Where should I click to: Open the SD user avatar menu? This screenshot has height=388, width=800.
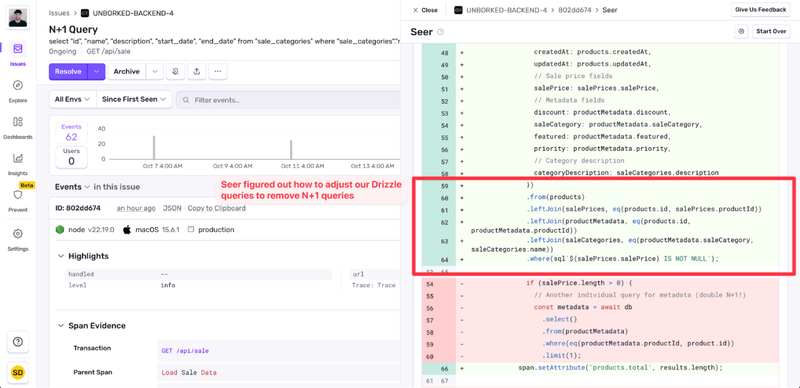[18, 372]
